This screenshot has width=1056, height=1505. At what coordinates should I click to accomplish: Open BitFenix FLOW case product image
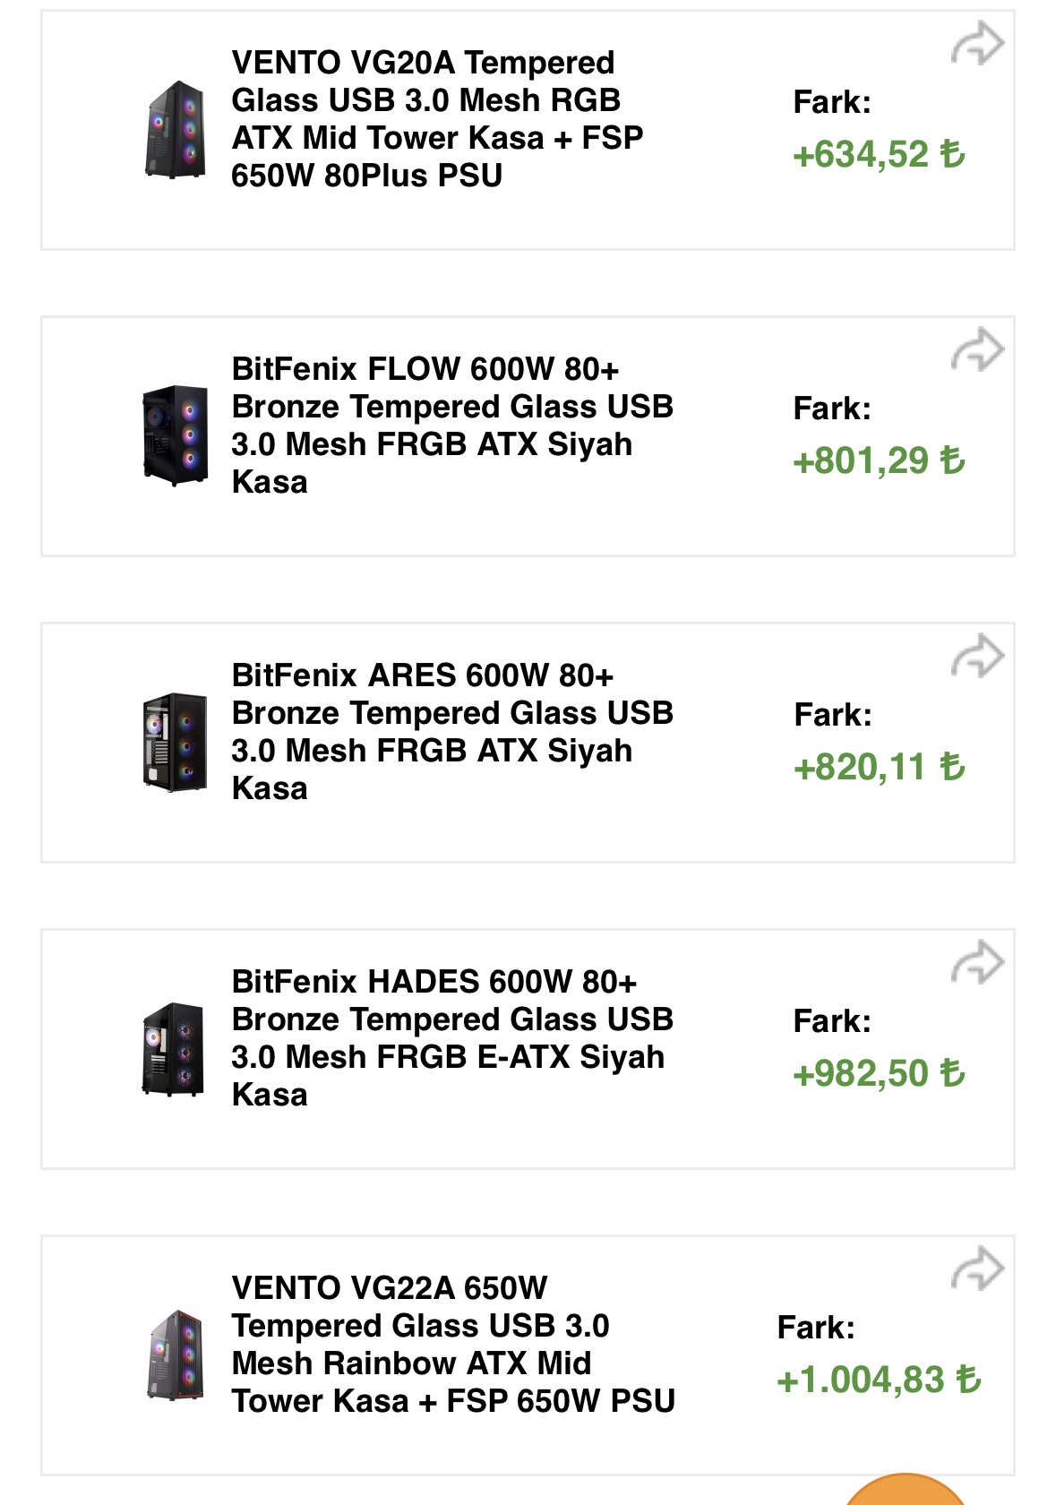[176, 435]
